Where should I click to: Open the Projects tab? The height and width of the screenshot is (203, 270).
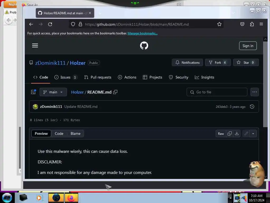(x=153, y=77)
